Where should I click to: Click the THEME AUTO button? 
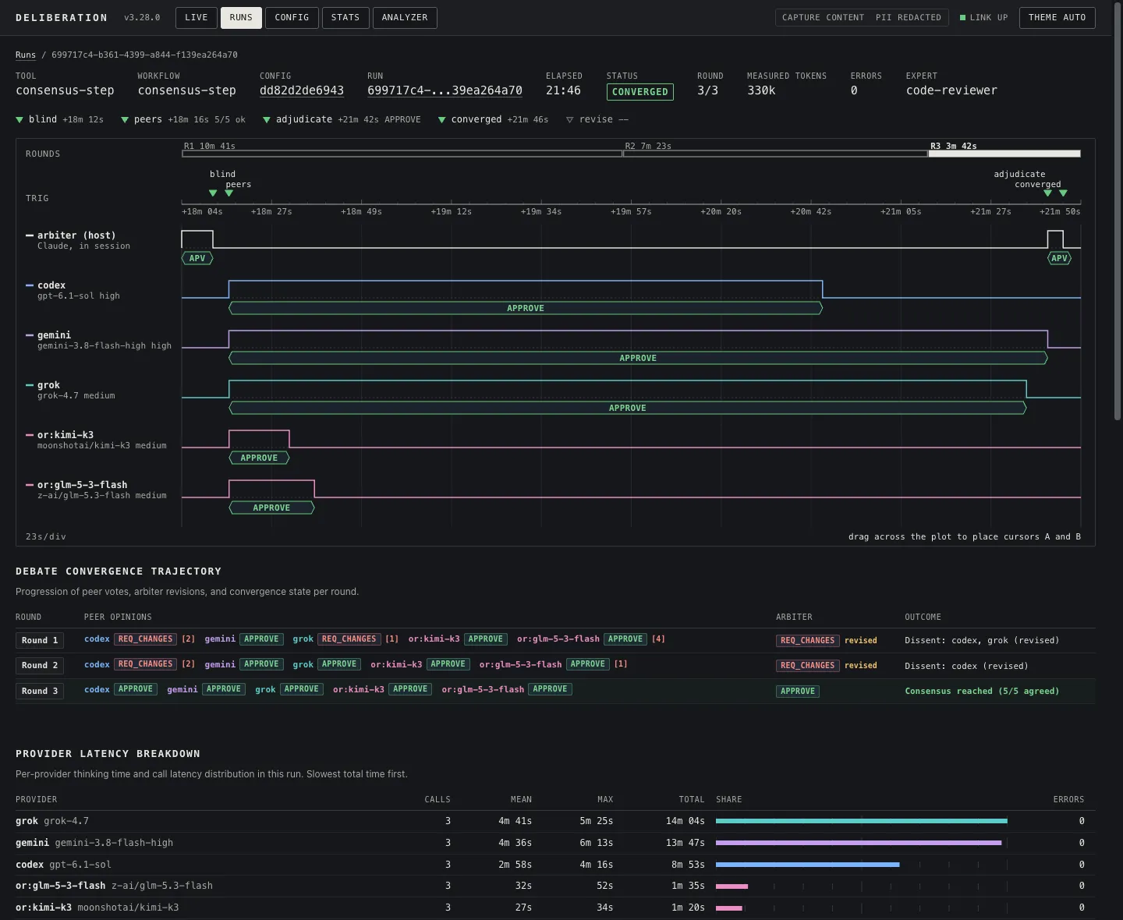click(1057, 18)
